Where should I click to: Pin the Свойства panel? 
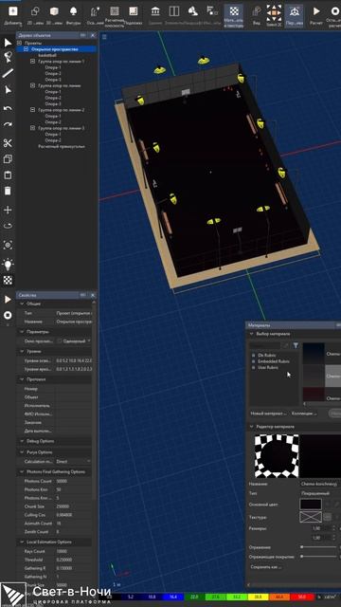82,295
